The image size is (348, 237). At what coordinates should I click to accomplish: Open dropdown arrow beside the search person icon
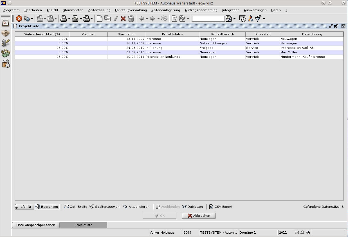[x=234, y=19]
